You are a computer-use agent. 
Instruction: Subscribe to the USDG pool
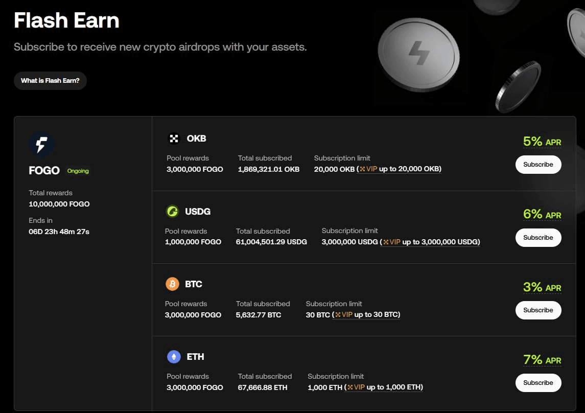tap(538, 237)
